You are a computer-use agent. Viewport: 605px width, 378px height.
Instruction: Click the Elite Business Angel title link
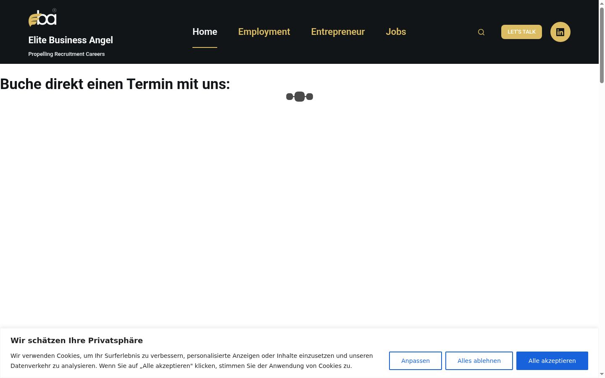[x=71, y=40]
